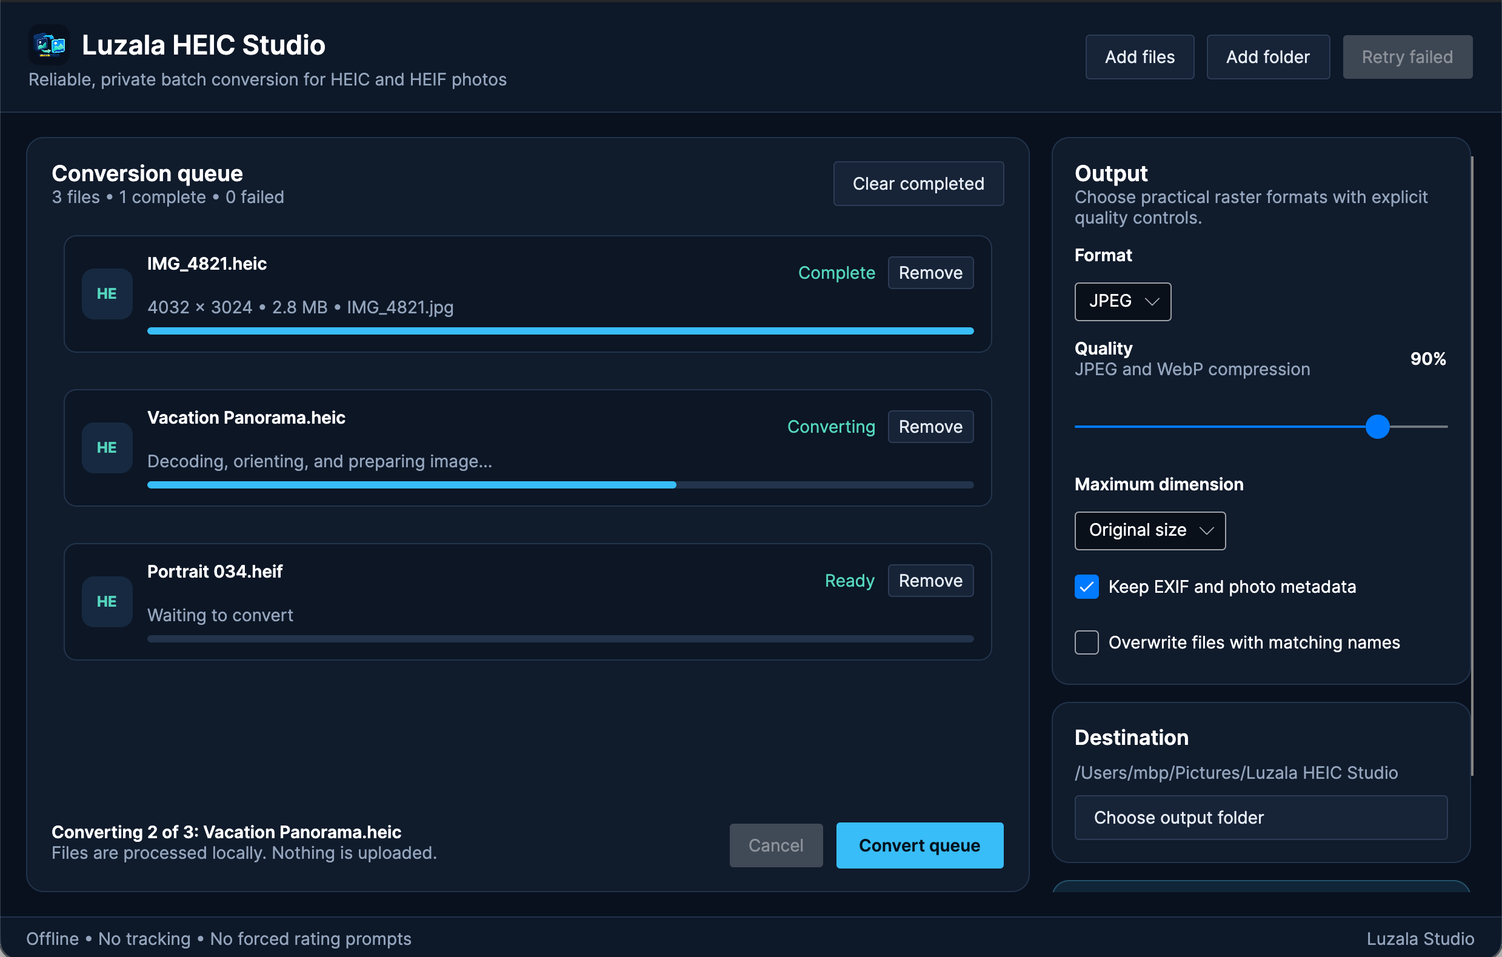
Task: Click the Ready status label
Action: 850,581
